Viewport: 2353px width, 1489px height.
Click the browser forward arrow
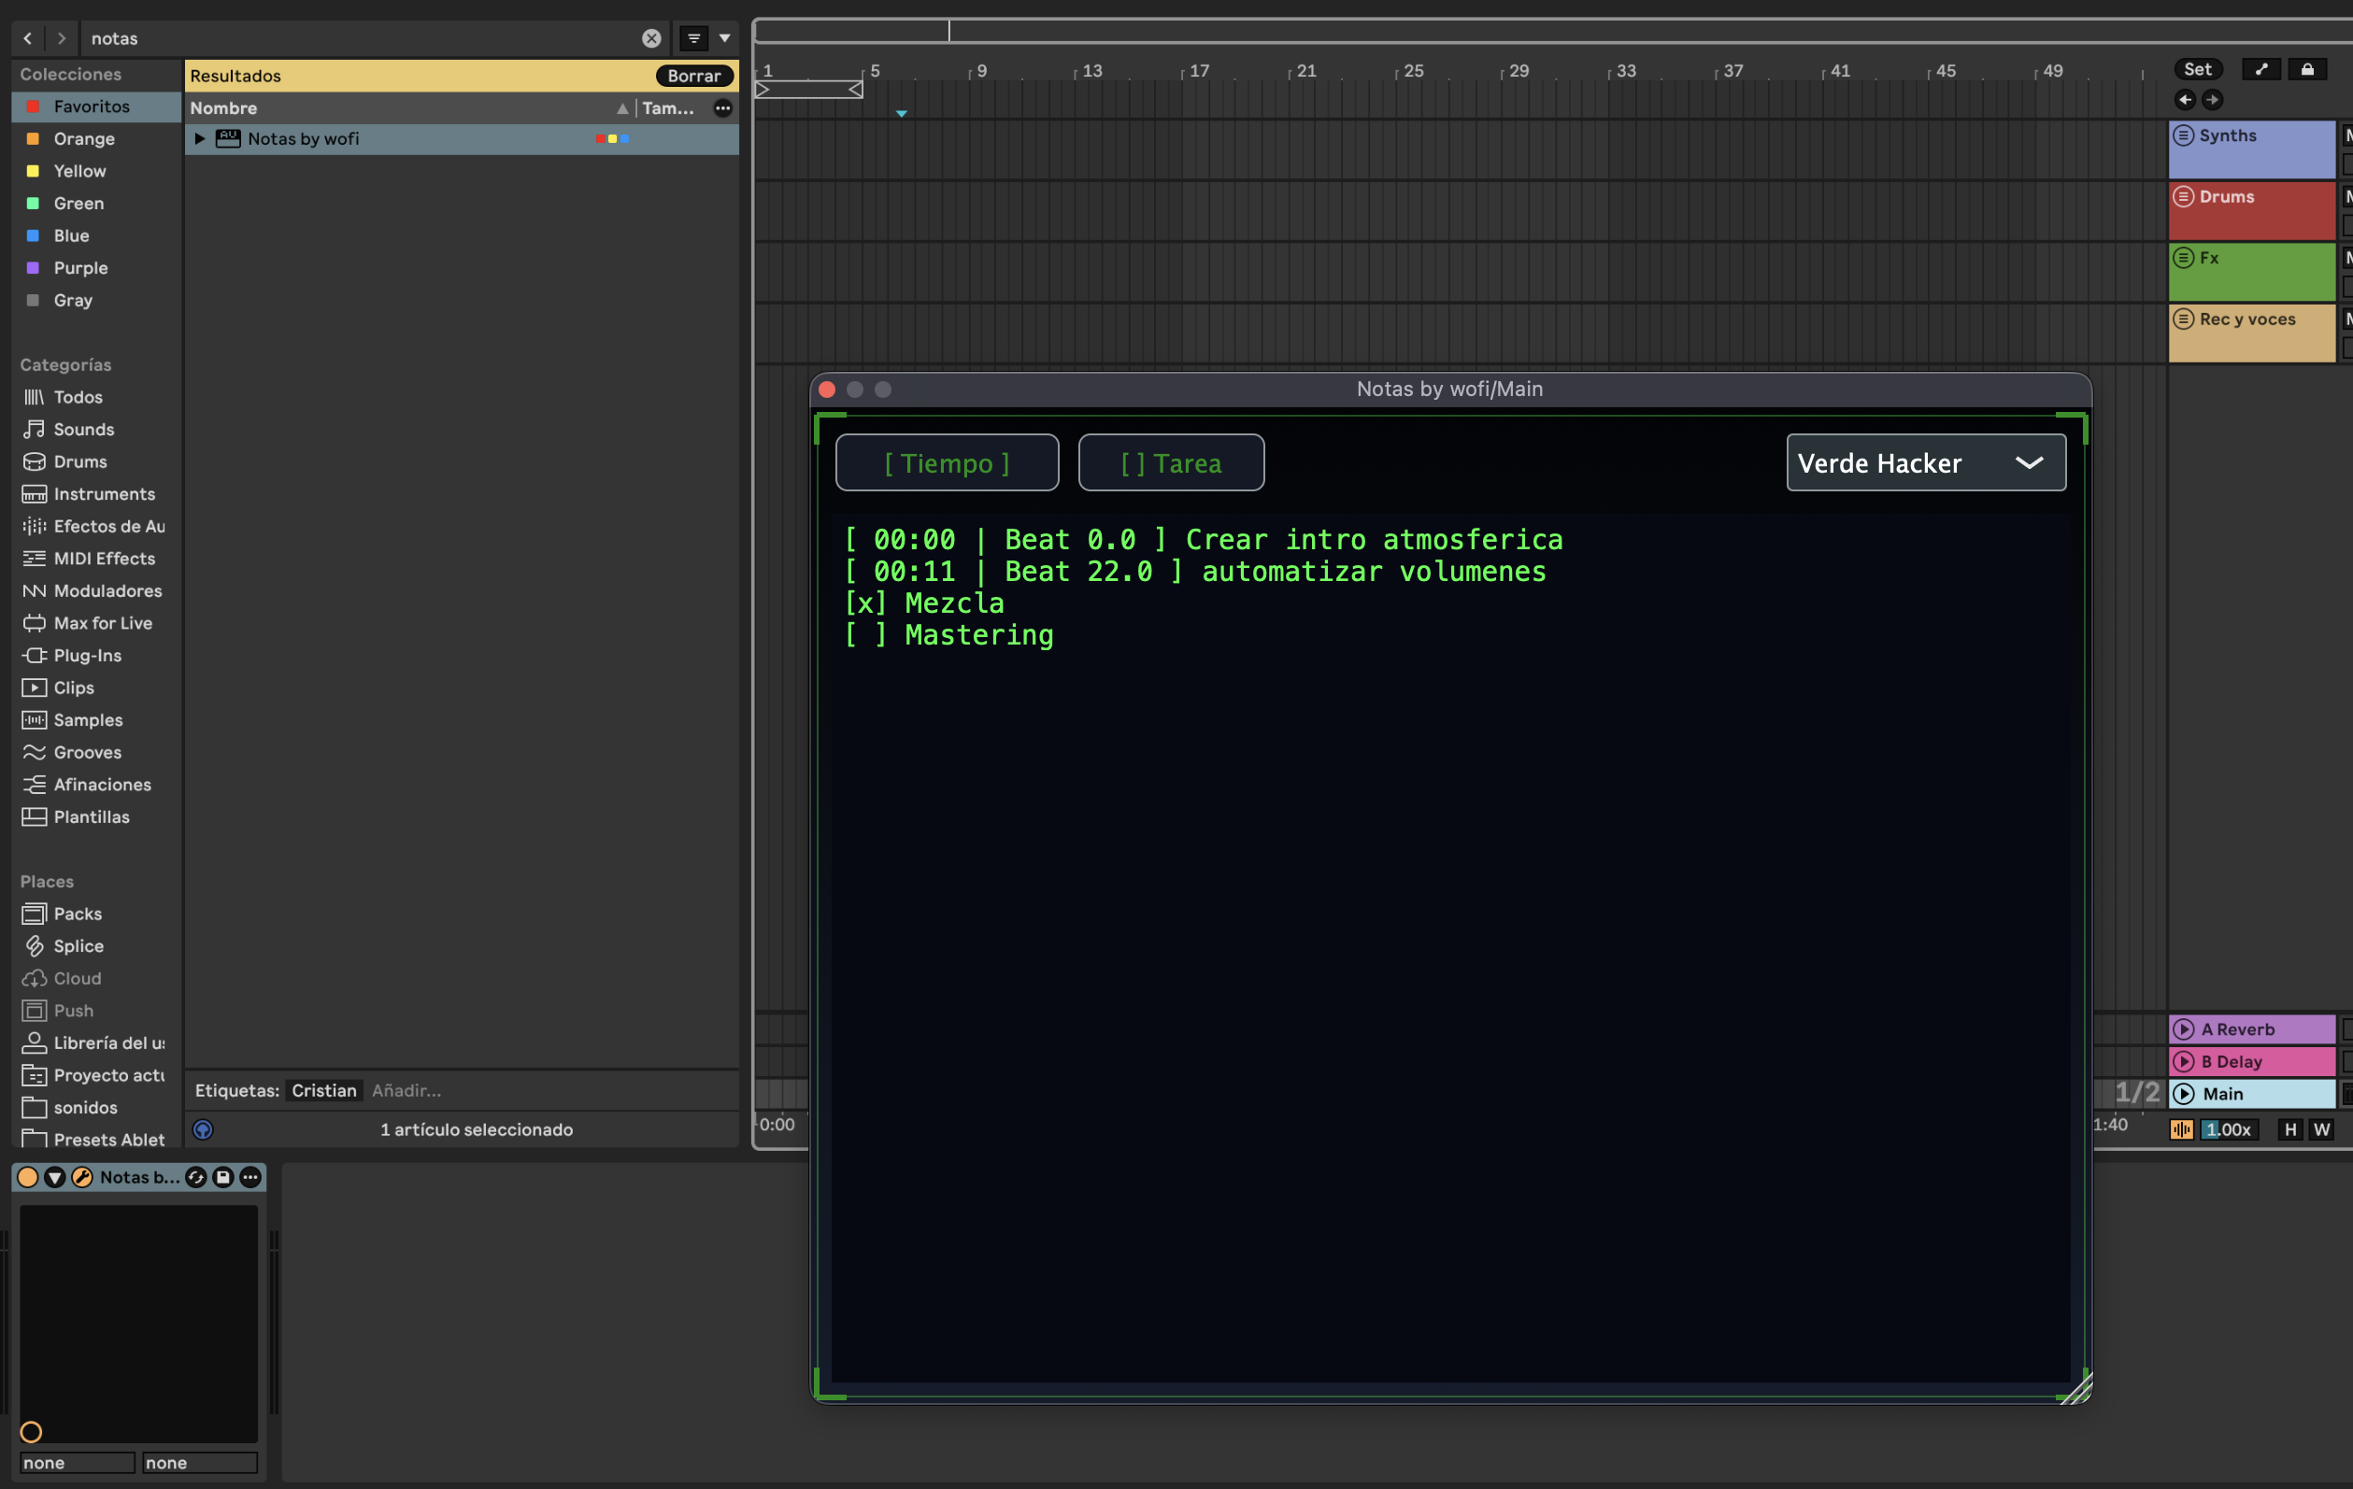62,38
